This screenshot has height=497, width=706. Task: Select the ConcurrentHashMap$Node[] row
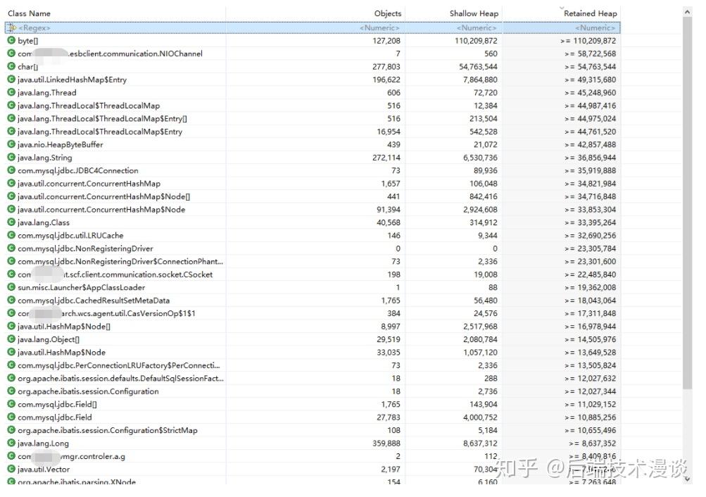pos(313,196)
